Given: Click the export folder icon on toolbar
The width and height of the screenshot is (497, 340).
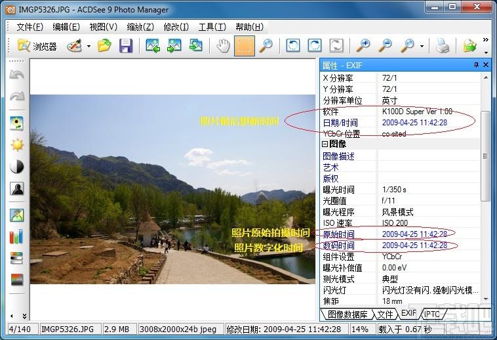Looking at the screenshot, I should click(x=469, y=47).
